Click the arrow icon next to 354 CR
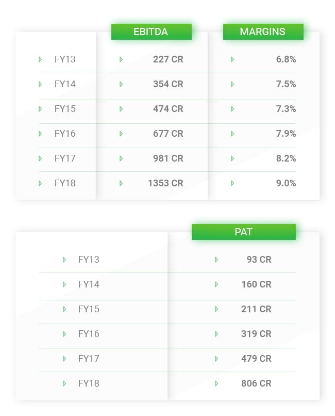 [x=121, y=84]
